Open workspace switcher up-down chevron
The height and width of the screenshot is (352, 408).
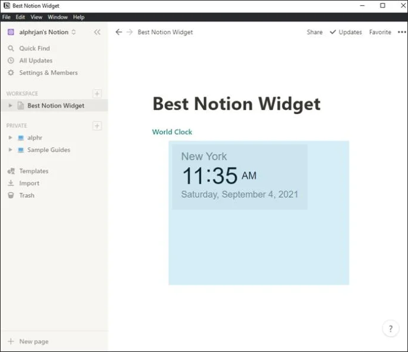(x=74, y=32)
